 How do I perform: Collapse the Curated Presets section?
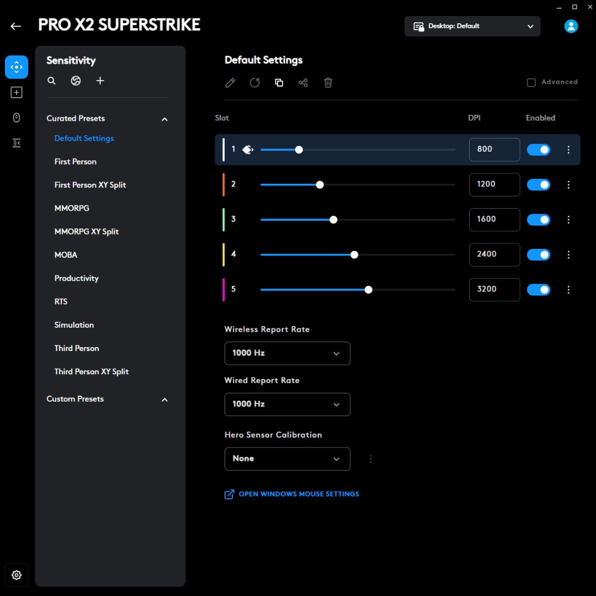[x=164, y=119]
